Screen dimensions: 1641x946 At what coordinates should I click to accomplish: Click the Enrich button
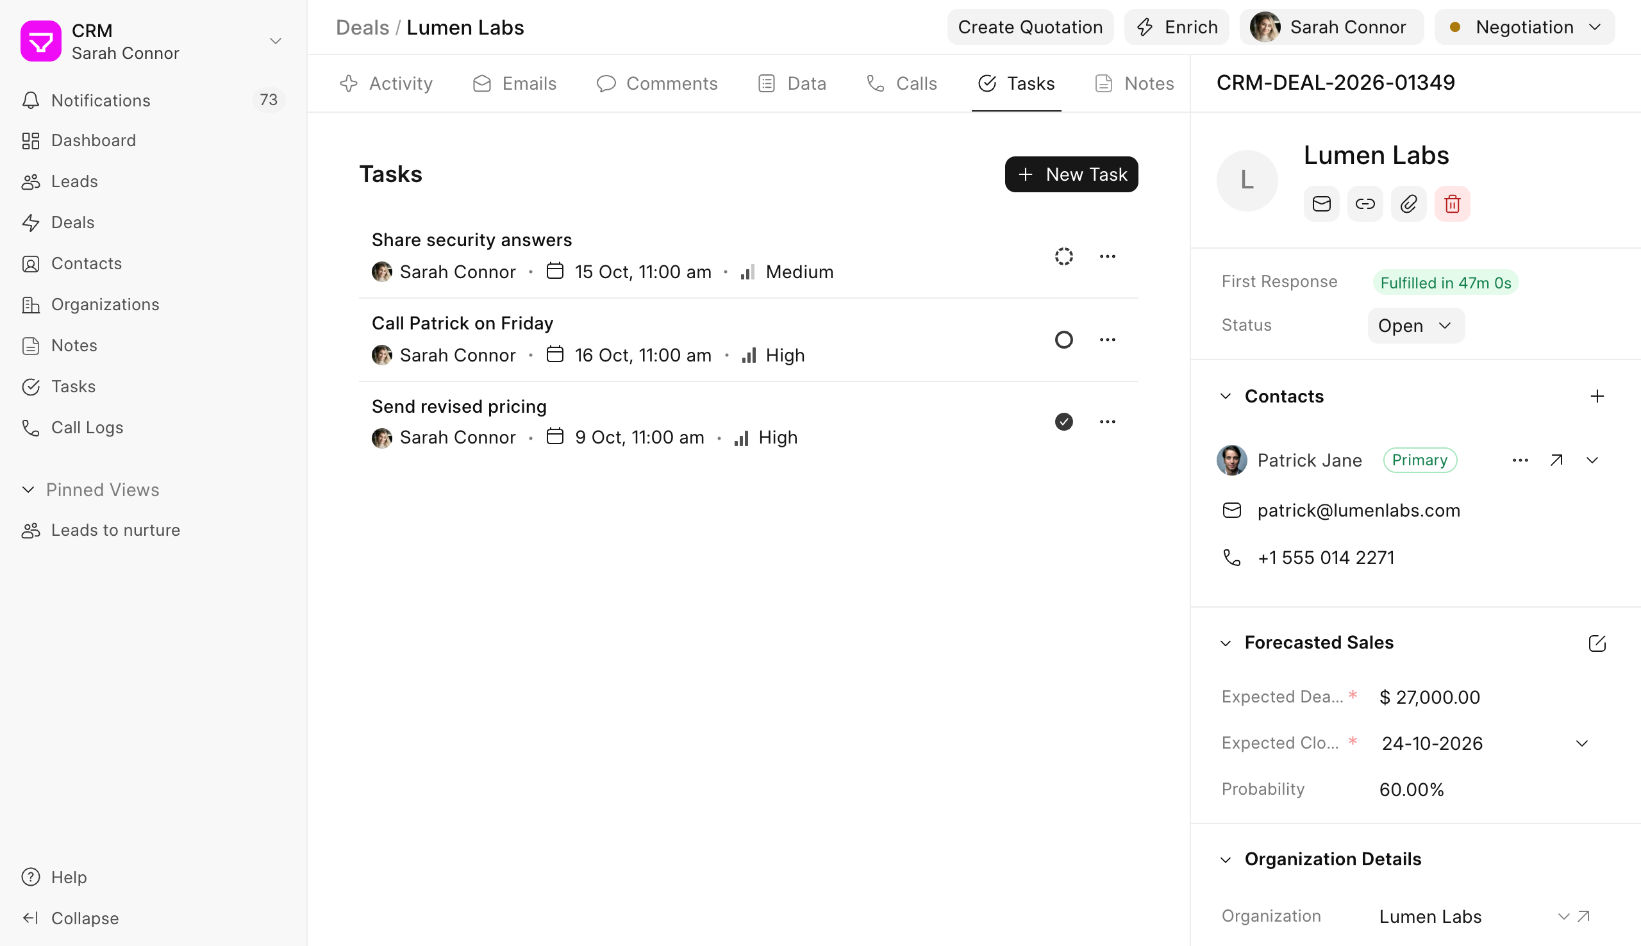tap(1176, 28)
